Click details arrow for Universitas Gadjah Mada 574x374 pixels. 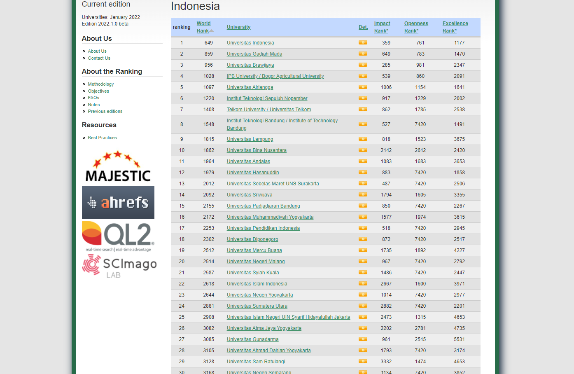coord(363,54)
